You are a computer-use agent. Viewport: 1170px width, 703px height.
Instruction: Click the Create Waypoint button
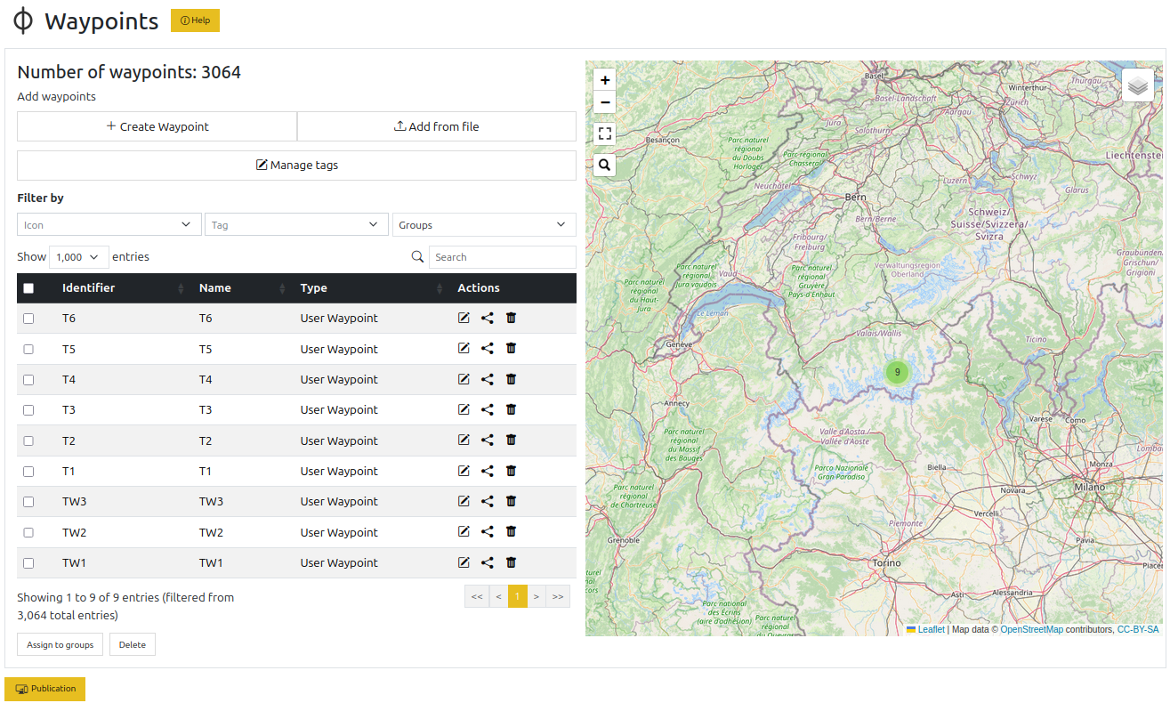click(157, 126)
